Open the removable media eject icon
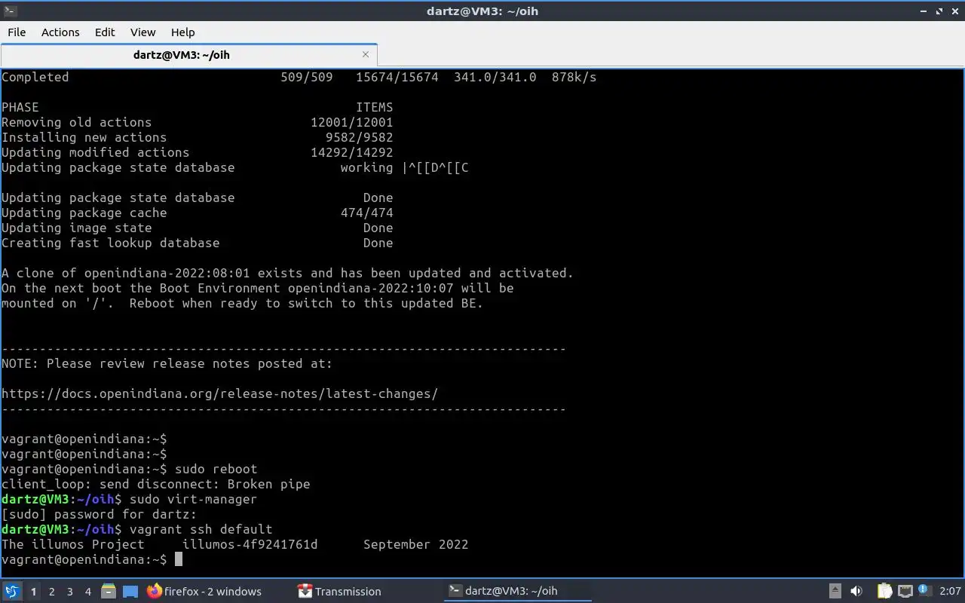The height and width of the screenshot is (603, 965). point(835,591)
